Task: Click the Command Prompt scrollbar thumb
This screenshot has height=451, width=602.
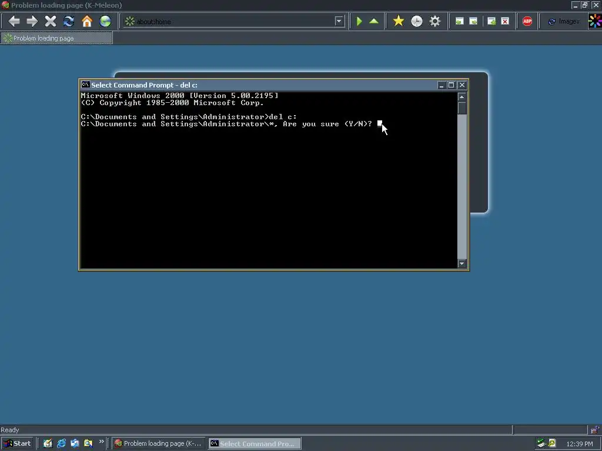Action: 462,108
